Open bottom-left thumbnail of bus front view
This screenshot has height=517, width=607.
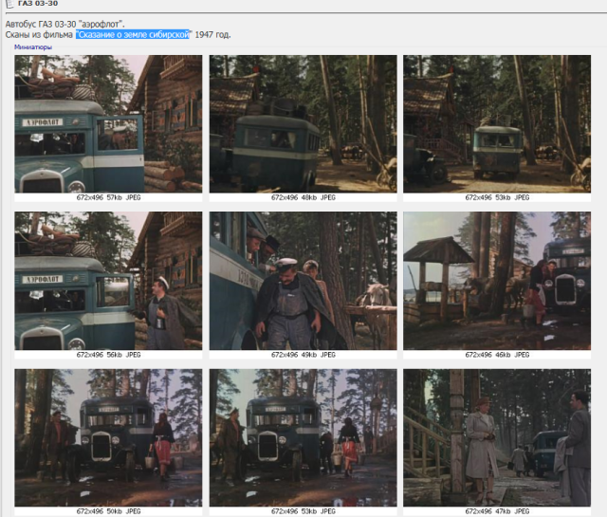click(108, 437)
